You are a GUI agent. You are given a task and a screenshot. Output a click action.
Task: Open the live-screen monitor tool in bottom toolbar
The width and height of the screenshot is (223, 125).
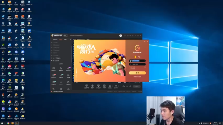86,86
